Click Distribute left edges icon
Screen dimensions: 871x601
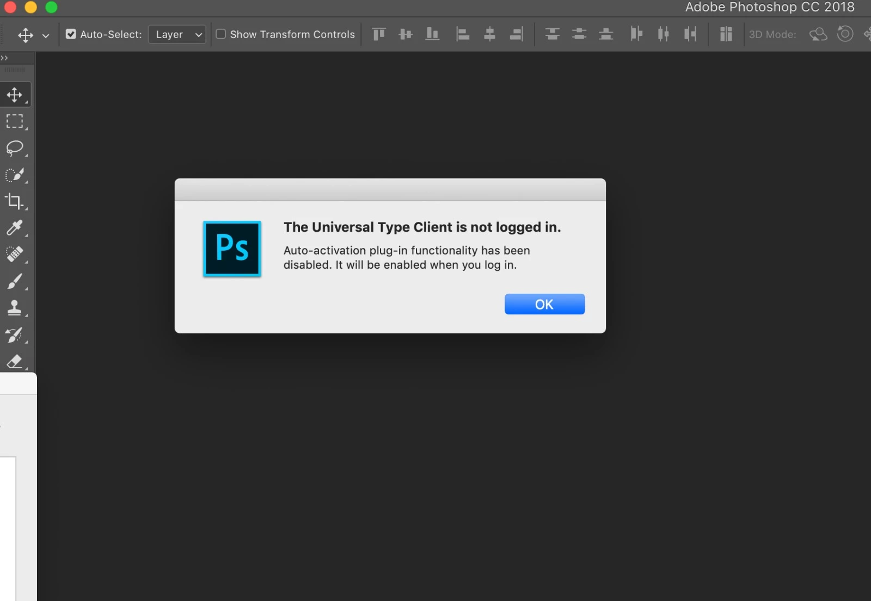point(636,34)
